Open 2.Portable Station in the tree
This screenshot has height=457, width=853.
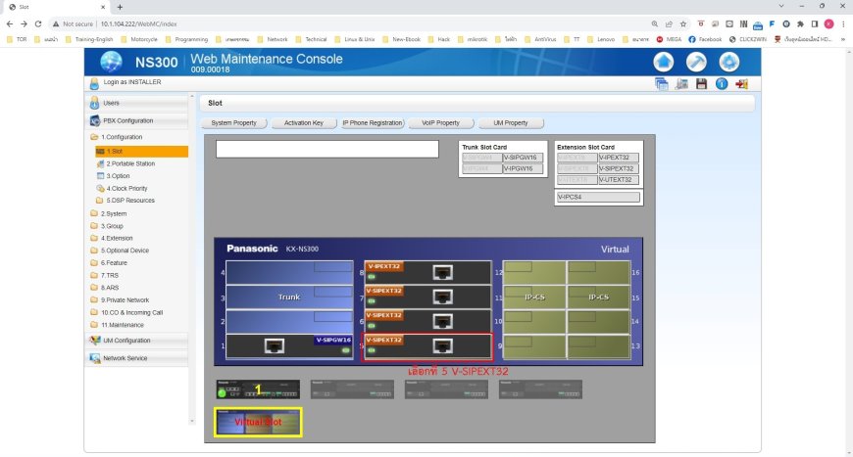(x=130, y=163)
